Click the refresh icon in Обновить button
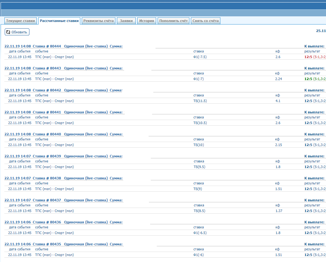The height and width of the screenshot is (262, 326). pyautogui.click(x=8, y=32)
